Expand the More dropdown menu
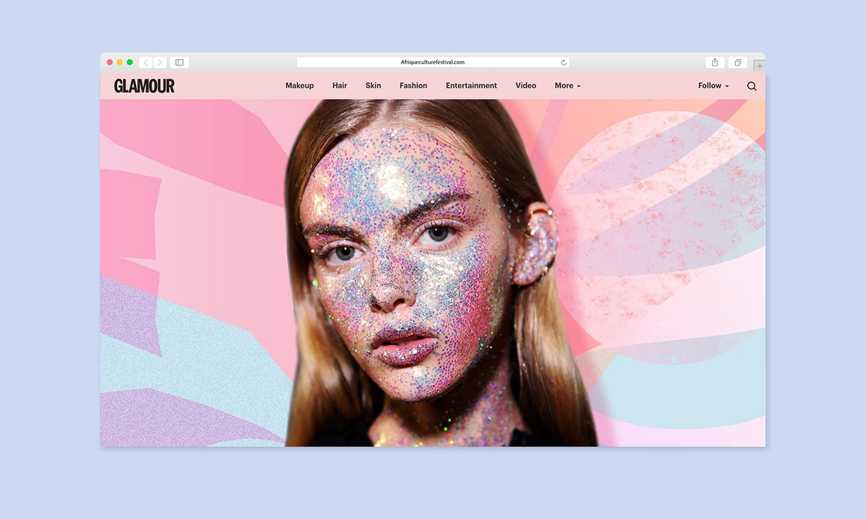The width and height of the screenshot is (866, 519). (567, 86)
